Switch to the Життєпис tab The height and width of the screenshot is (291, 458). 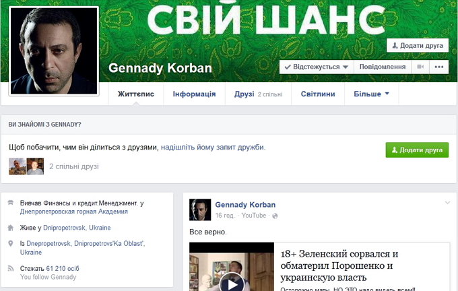tap(136, 94)
